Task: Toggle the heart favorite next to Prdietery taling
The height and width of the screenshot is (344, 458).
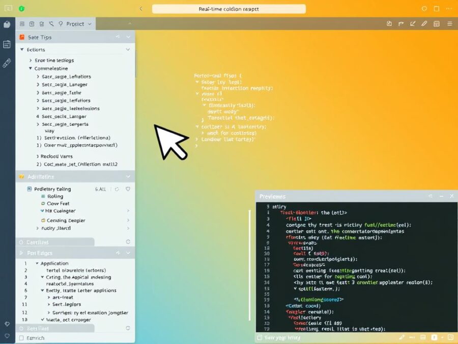Action: (127, 189)
